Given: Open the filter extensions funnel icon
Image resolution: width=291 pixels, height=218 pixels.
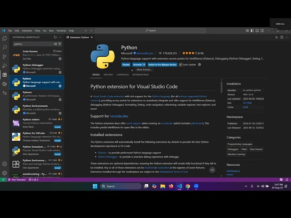Looking at the screenshot, I should click(x=60, y=44).
